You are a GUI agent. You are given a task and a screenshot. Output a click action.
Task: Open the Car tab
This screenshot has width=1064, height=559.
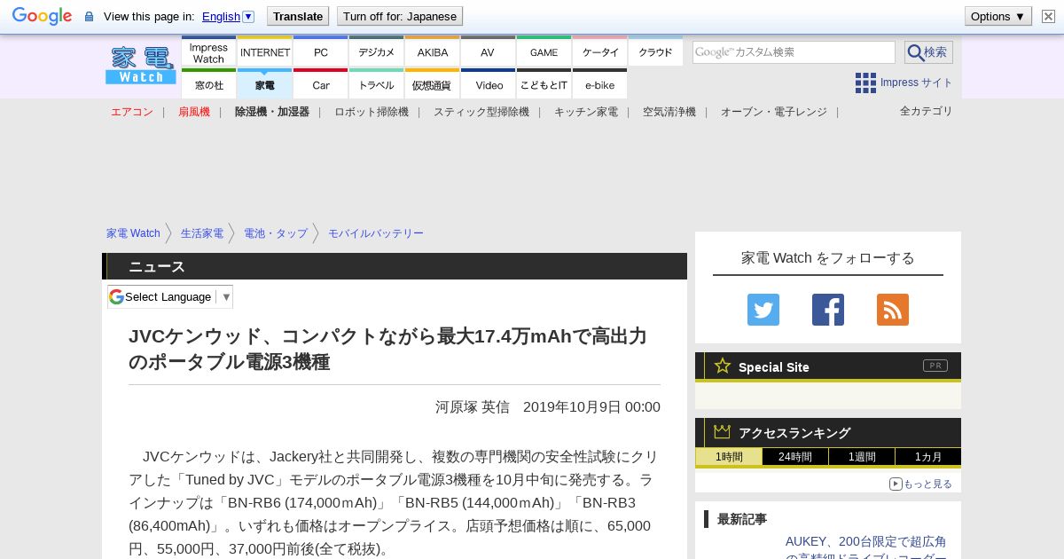[321, 84]
